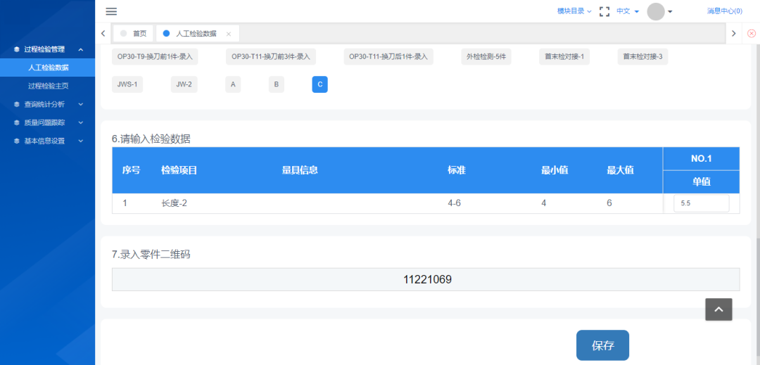Click the 检验项目 column header
Screen dimensions: 760x365
click(179, 170)
